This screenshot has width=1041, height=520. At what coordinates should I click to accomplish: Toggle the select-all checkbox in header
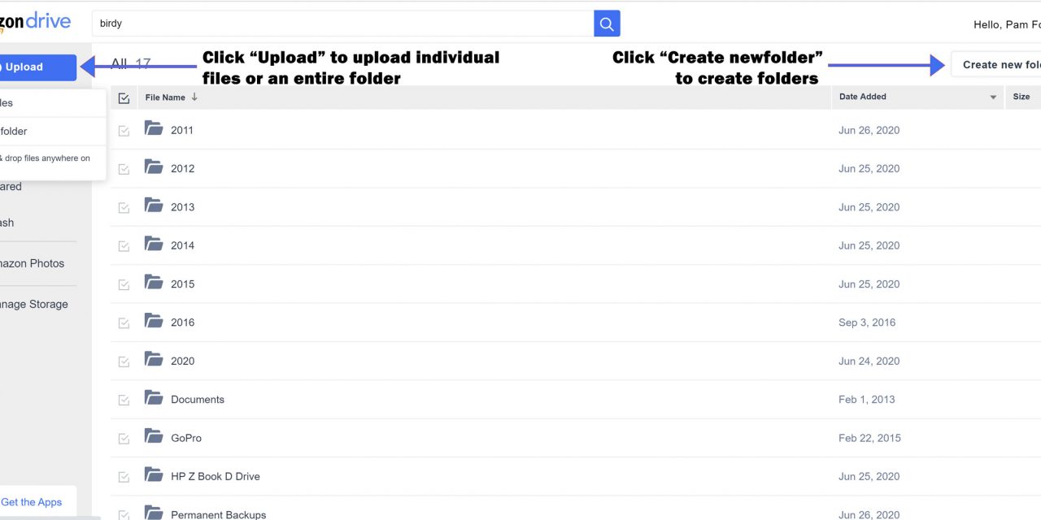(x=124, y=98)
